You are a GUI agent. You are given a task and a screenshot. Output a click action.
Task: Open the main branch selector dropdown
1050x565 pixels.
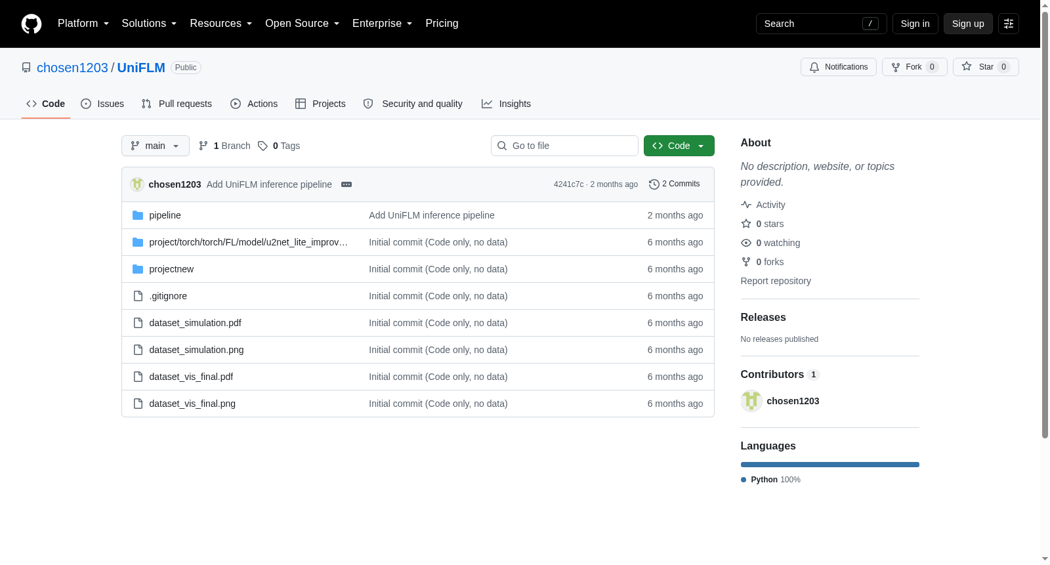(156, 146)
